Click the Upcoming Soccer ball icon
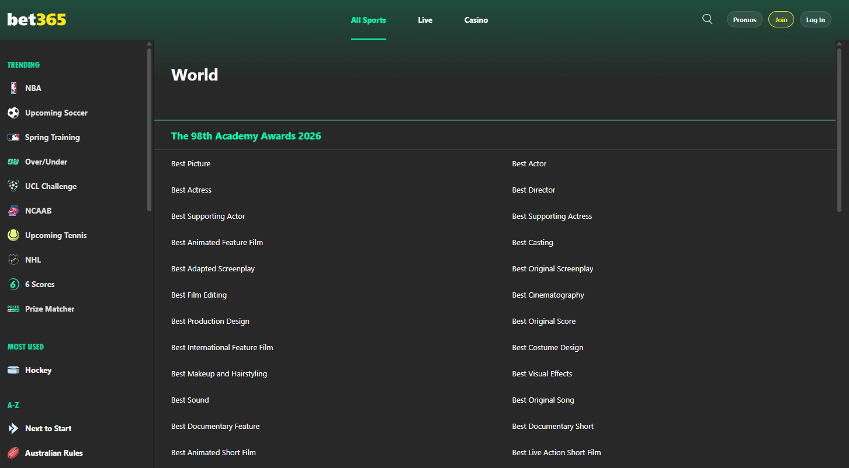 tap(13, 113)
